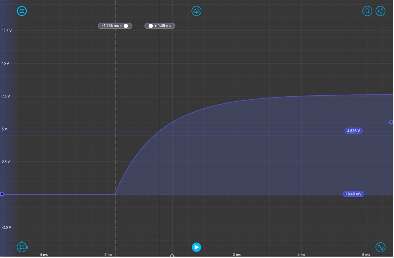Click the 12.5 V vertical axis label
Viewport: 394px width, 258px height.
pos(7,31)
